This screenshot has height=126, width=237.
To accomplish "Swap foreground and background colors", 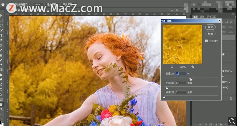I will click(2, 119).
